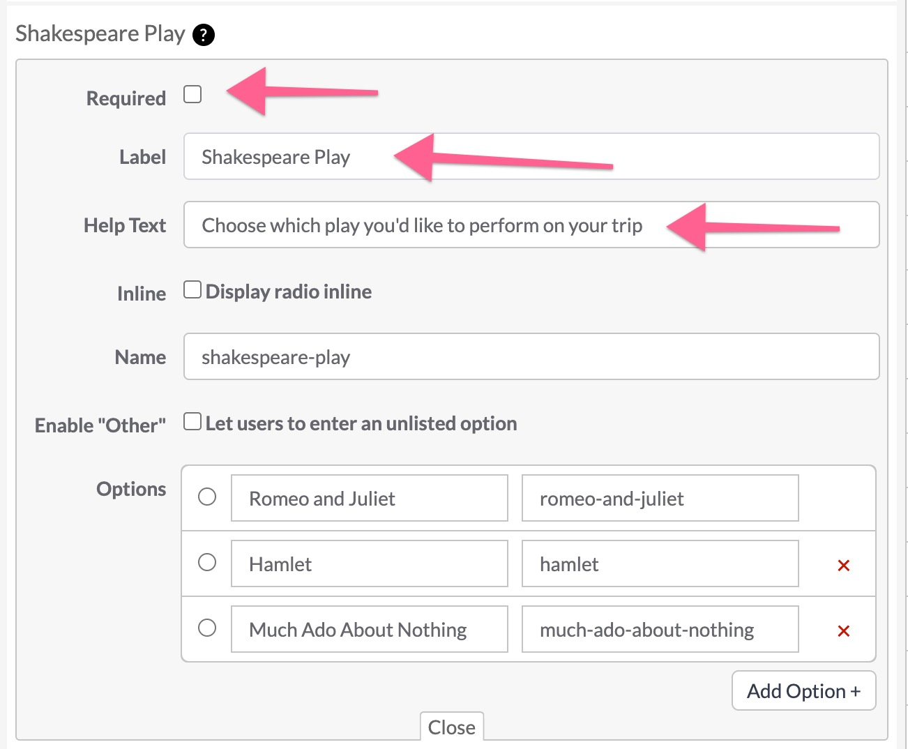
Task: Tick the Required checkbox
Action: pos(192,94)
